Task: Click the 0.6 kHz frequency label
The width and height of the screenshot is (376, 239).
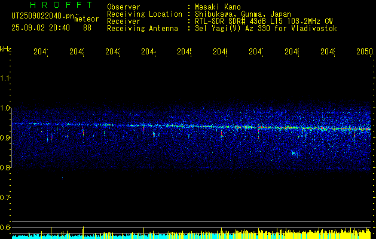Action: pyautogui.click(x=5, y=227)
